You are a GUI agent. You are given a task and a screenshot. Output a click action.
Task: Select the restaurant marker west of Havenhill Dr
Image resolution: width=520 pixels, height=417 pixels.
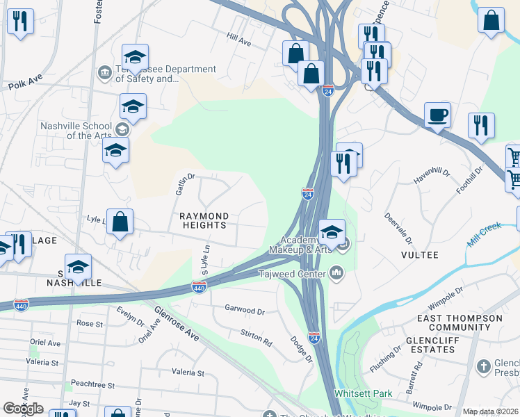[x=344, y=166]
